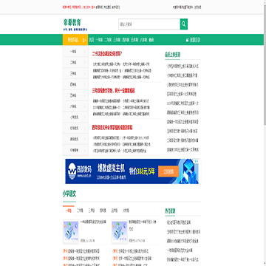Click the orange button in the 爆款虚拟主机 ad
Screen dimensions: 266x266
168,171
